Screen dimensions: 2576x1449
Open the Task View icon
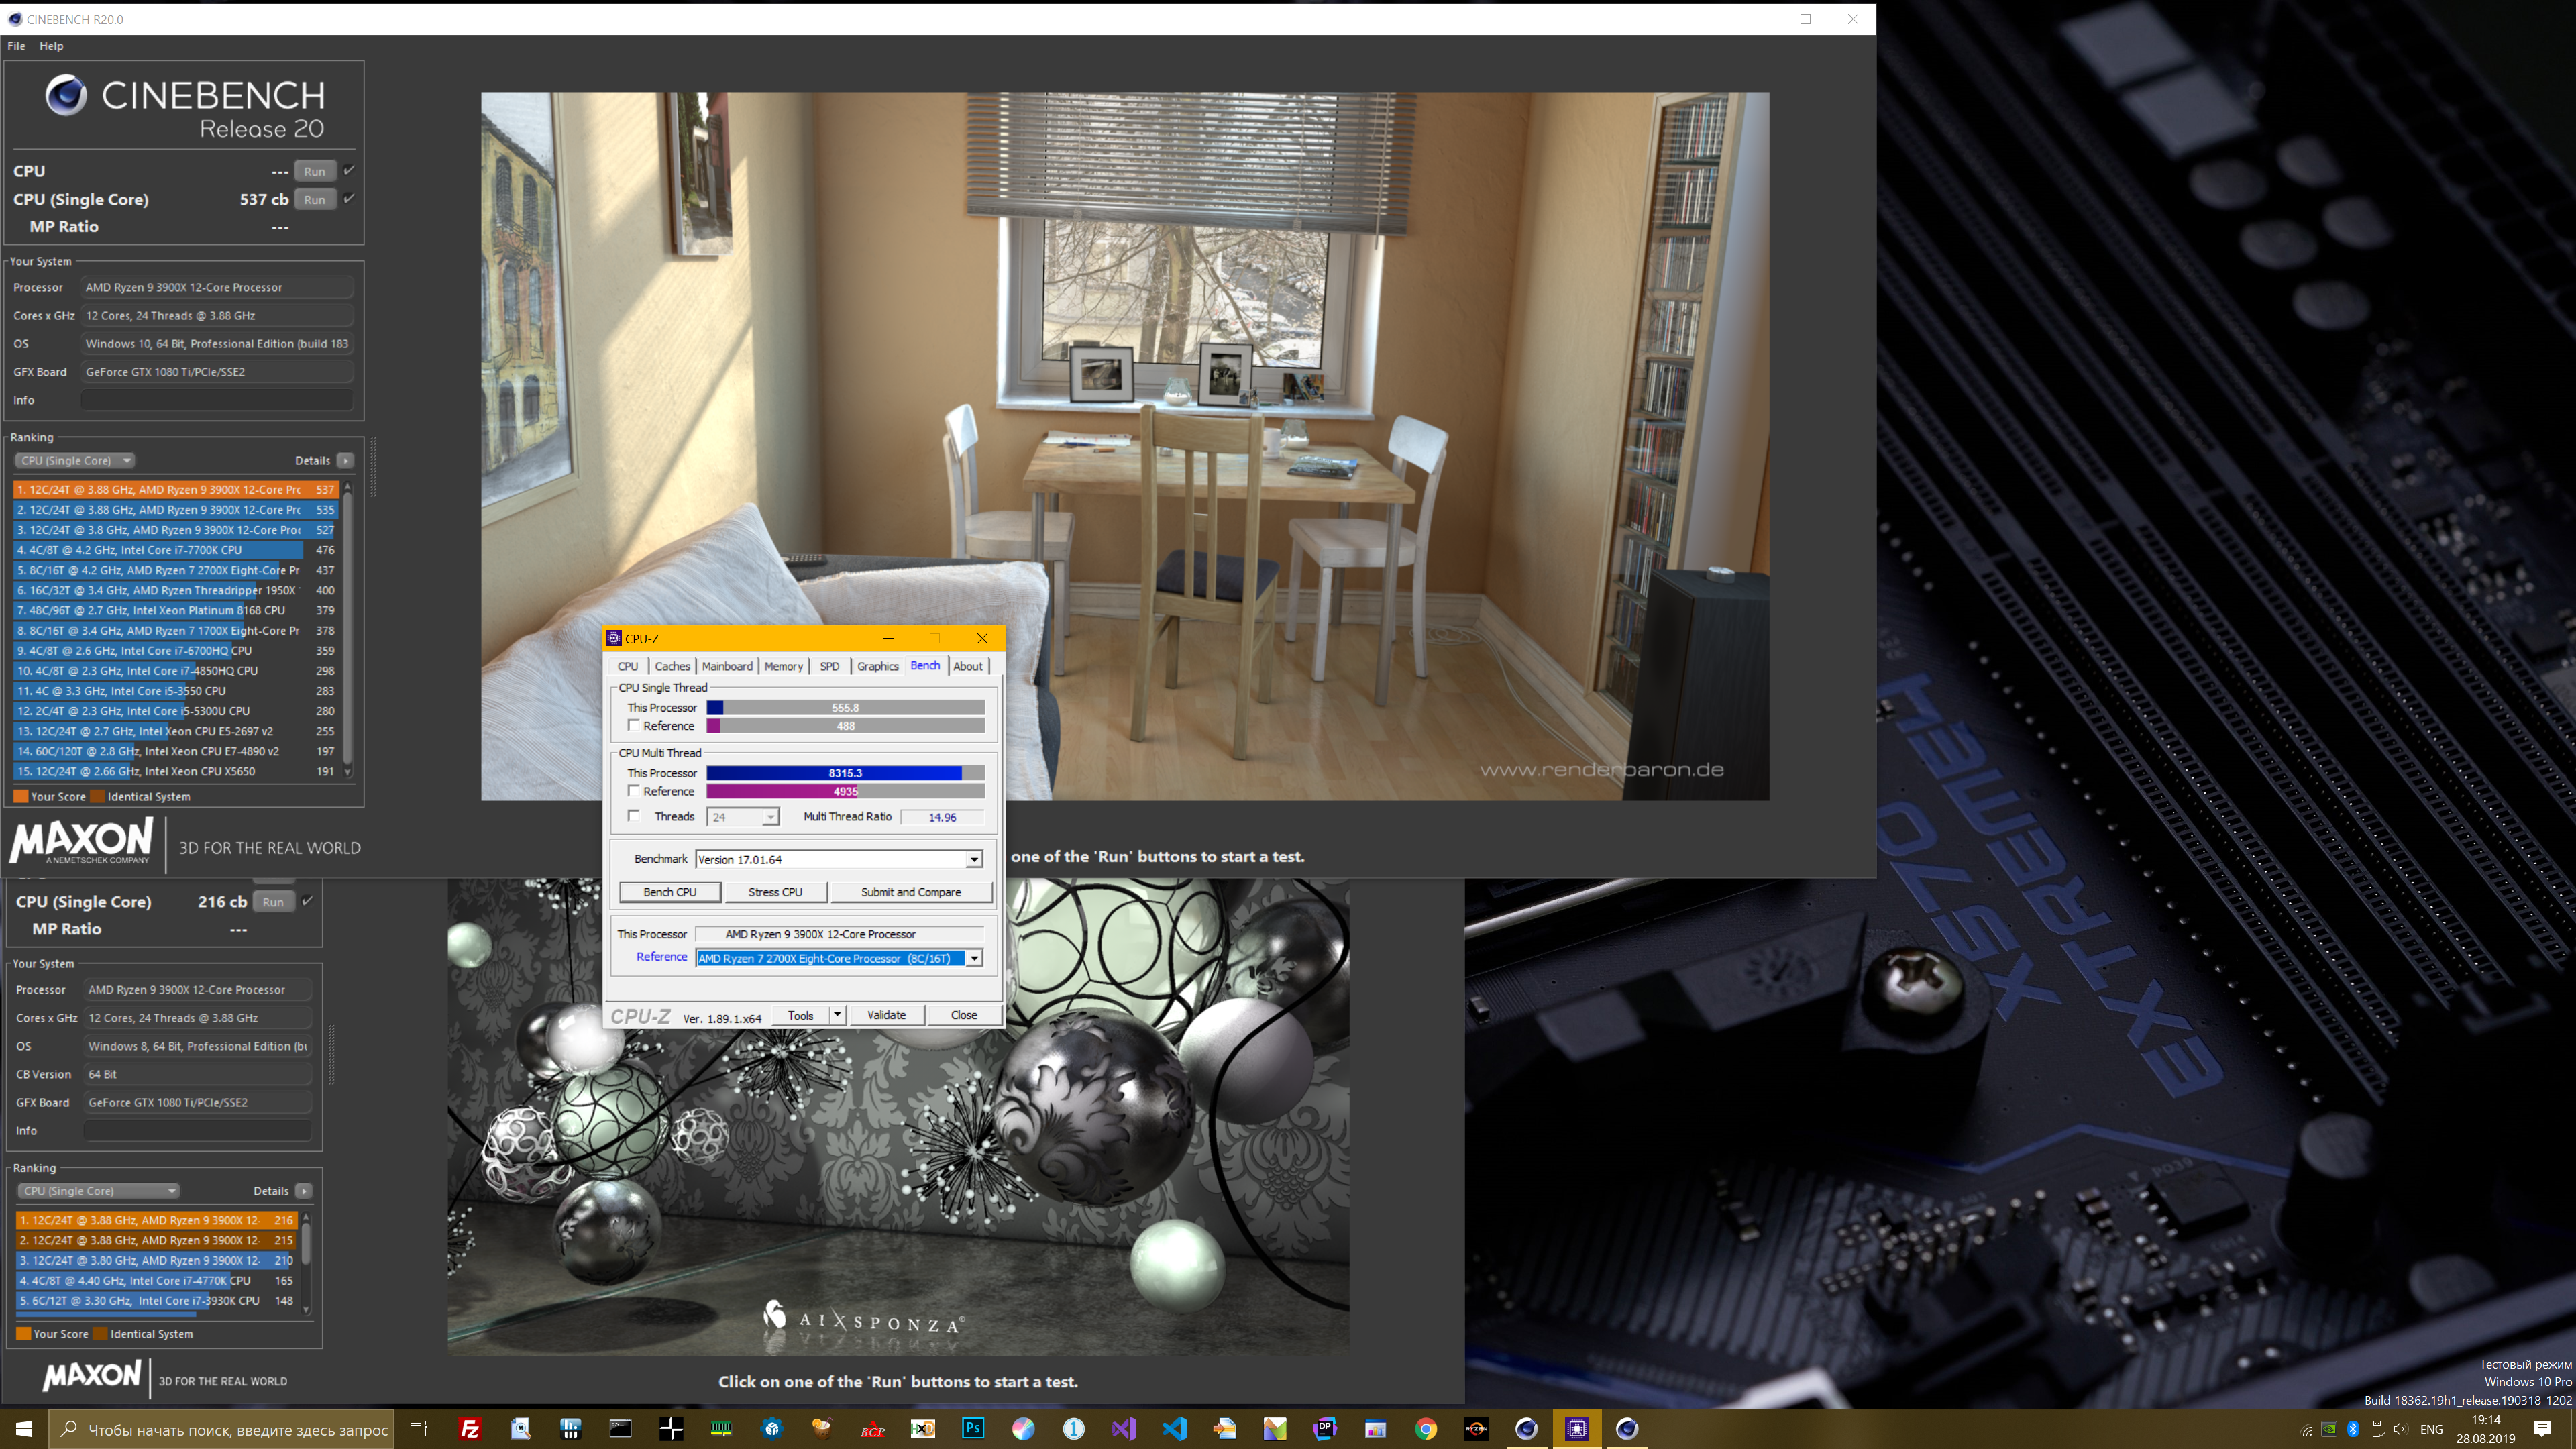[419, 1428]
